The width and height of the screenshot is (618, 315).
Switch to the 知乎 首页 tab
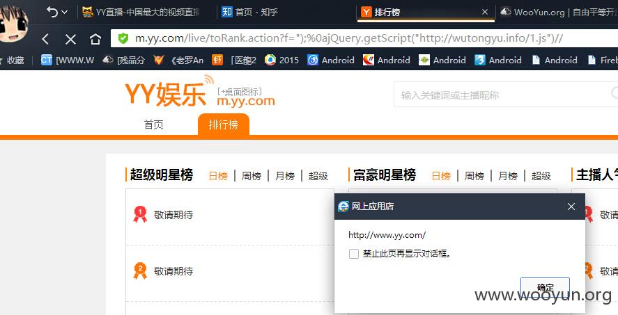click(x=250, y=13)
